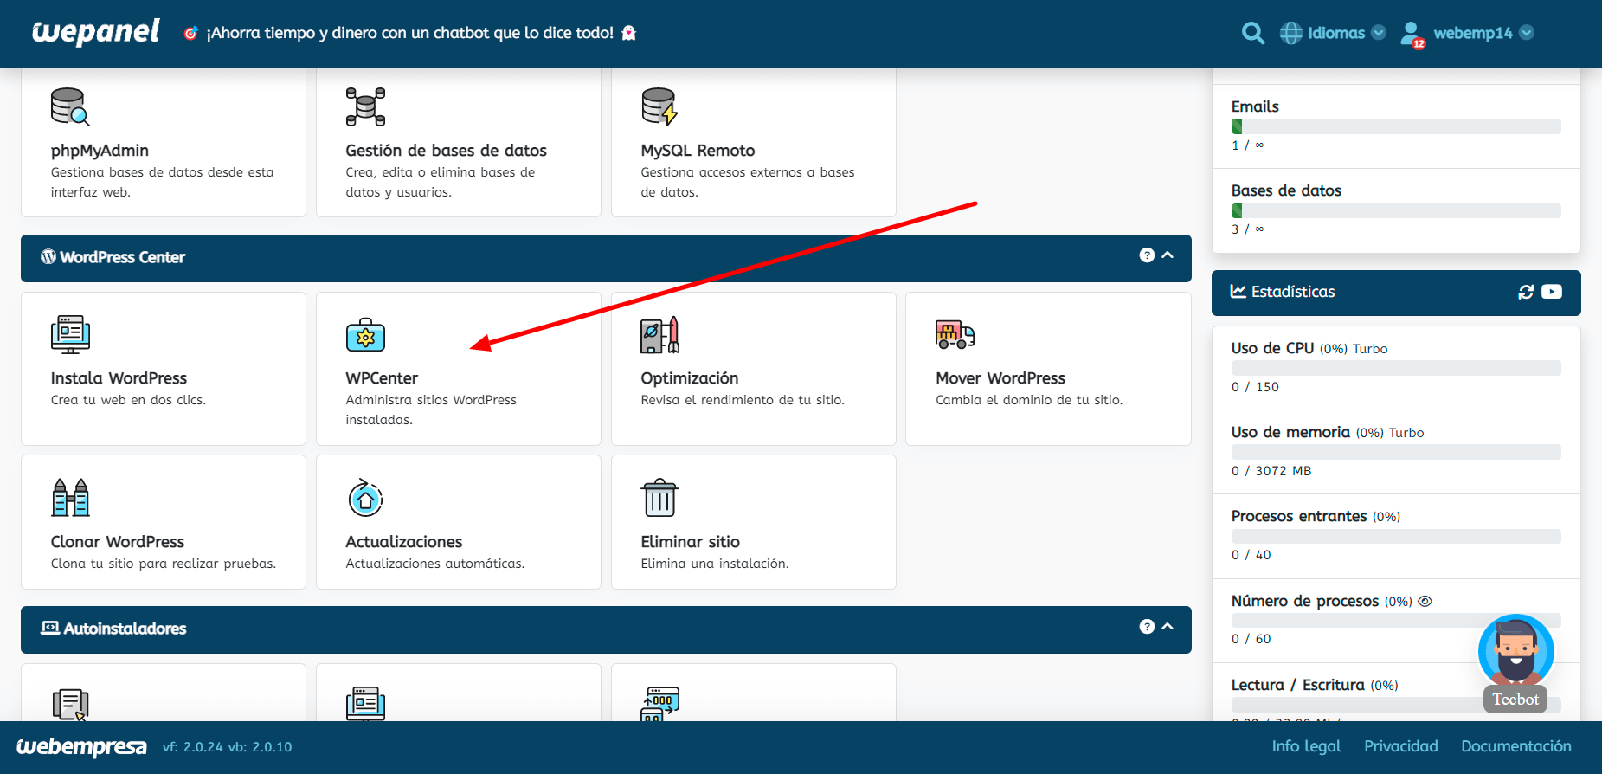Click the user avatar with notification badge
The height and width of the screenshot is (774, 1602).
(x=1412, y=35)
